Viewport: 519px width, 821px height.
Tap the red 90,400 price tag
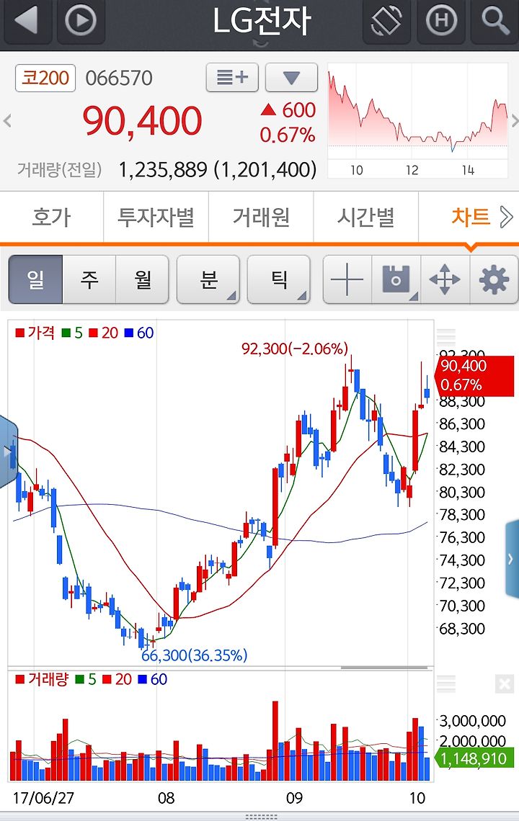click(x=474, y=375)
